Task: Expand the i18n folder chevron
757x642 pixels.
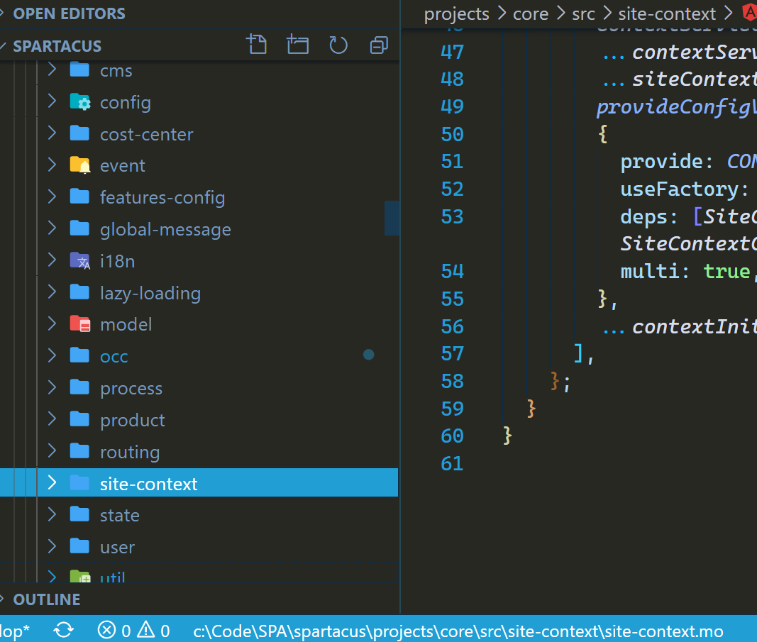Action: click(x=52, y=260)
